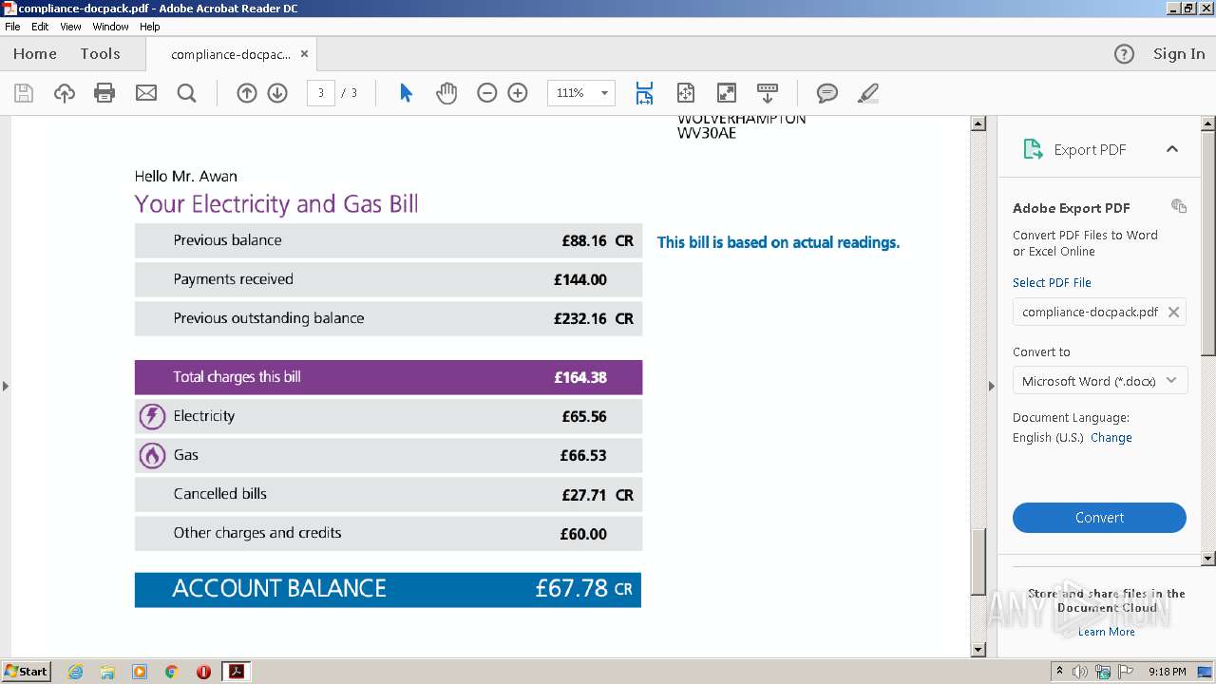Switch to the Tools tab
The image size is (1216, 684).
[x=100, y=54]
